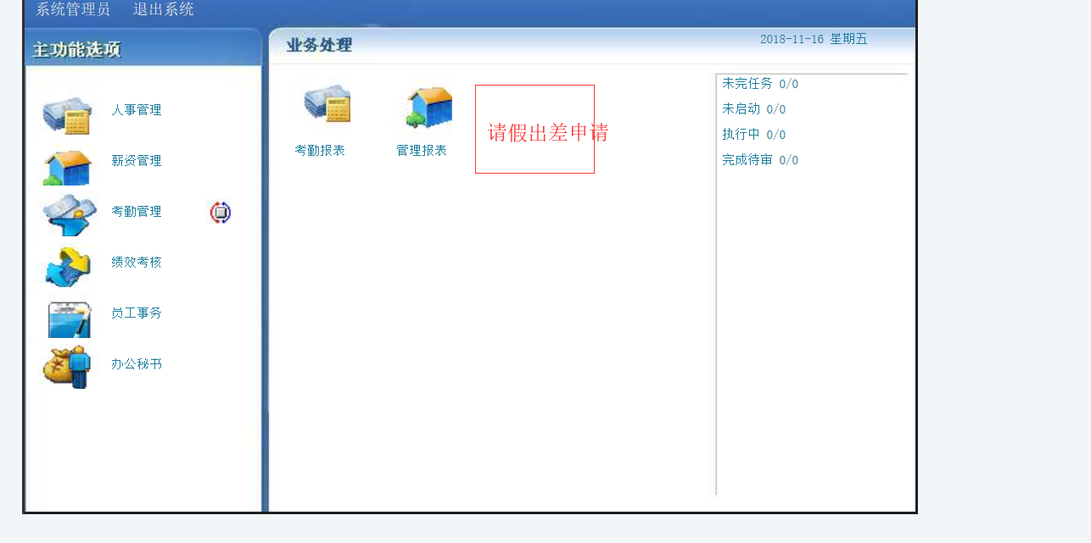Click the refresh icon beside 考勤管理
The image size is (1091, 543).
(221, 213)
